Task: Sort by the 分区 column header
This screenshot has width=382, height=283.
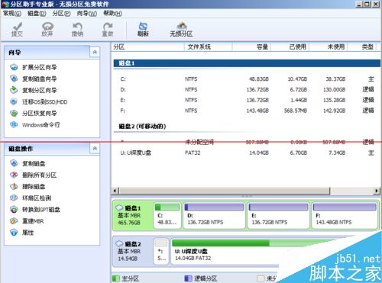Action: click(147, 47)
